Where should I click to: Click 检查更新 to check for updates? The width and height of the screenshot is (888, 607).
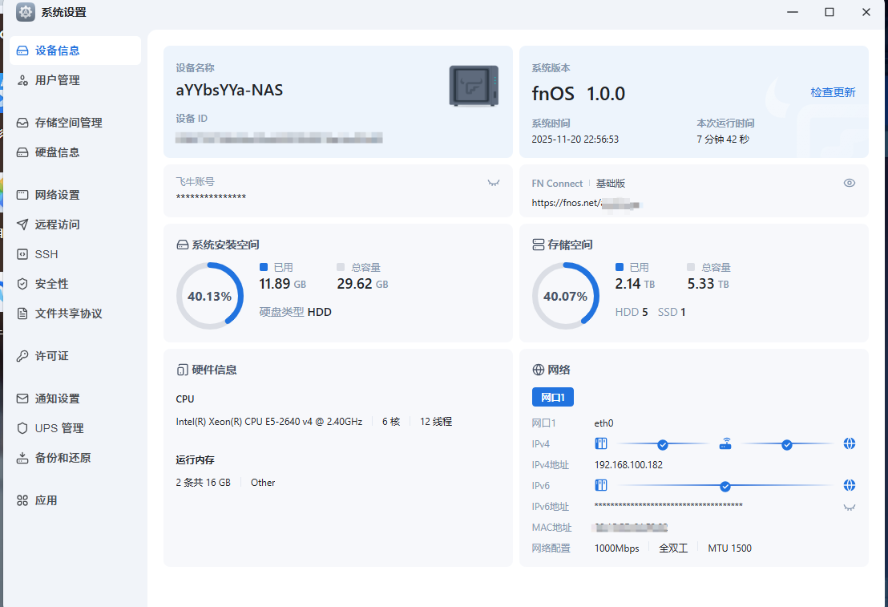pyautogui.click(x=833, y=92)
